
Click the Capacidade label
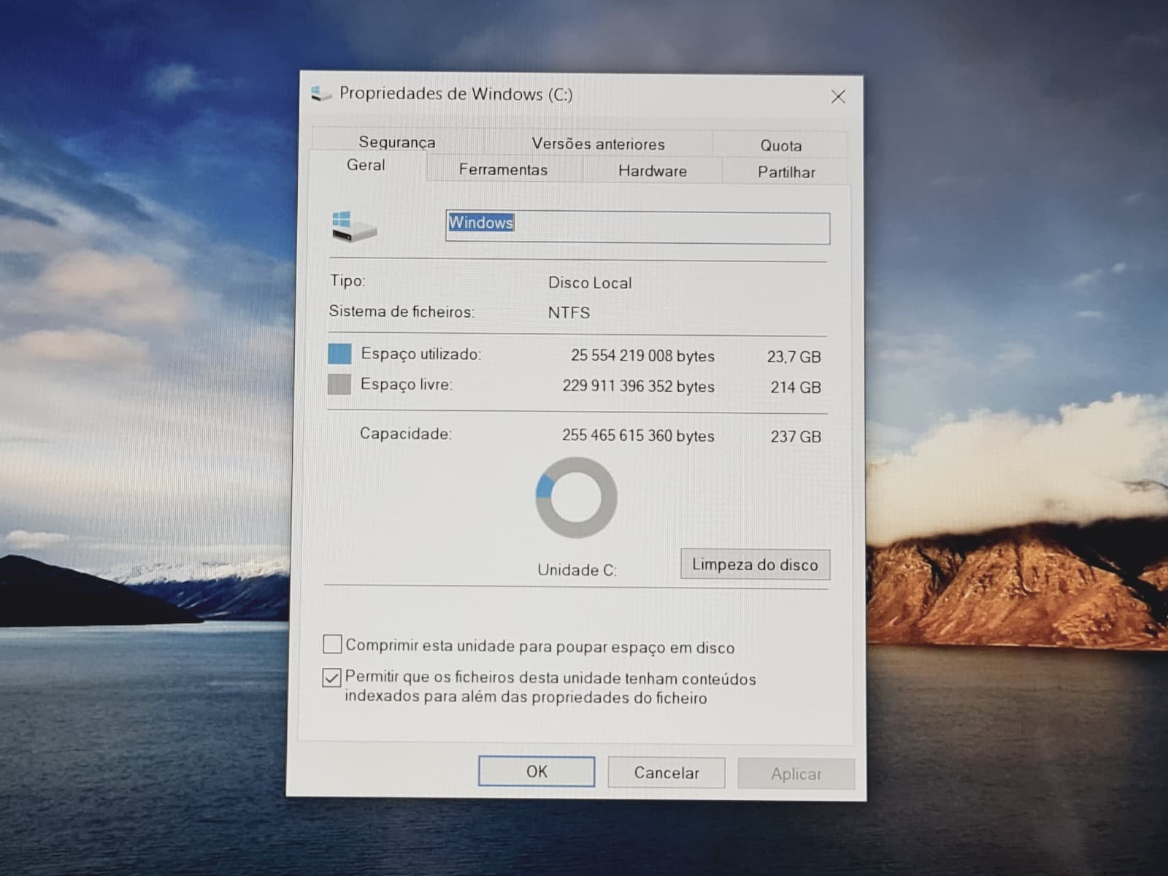406,434
